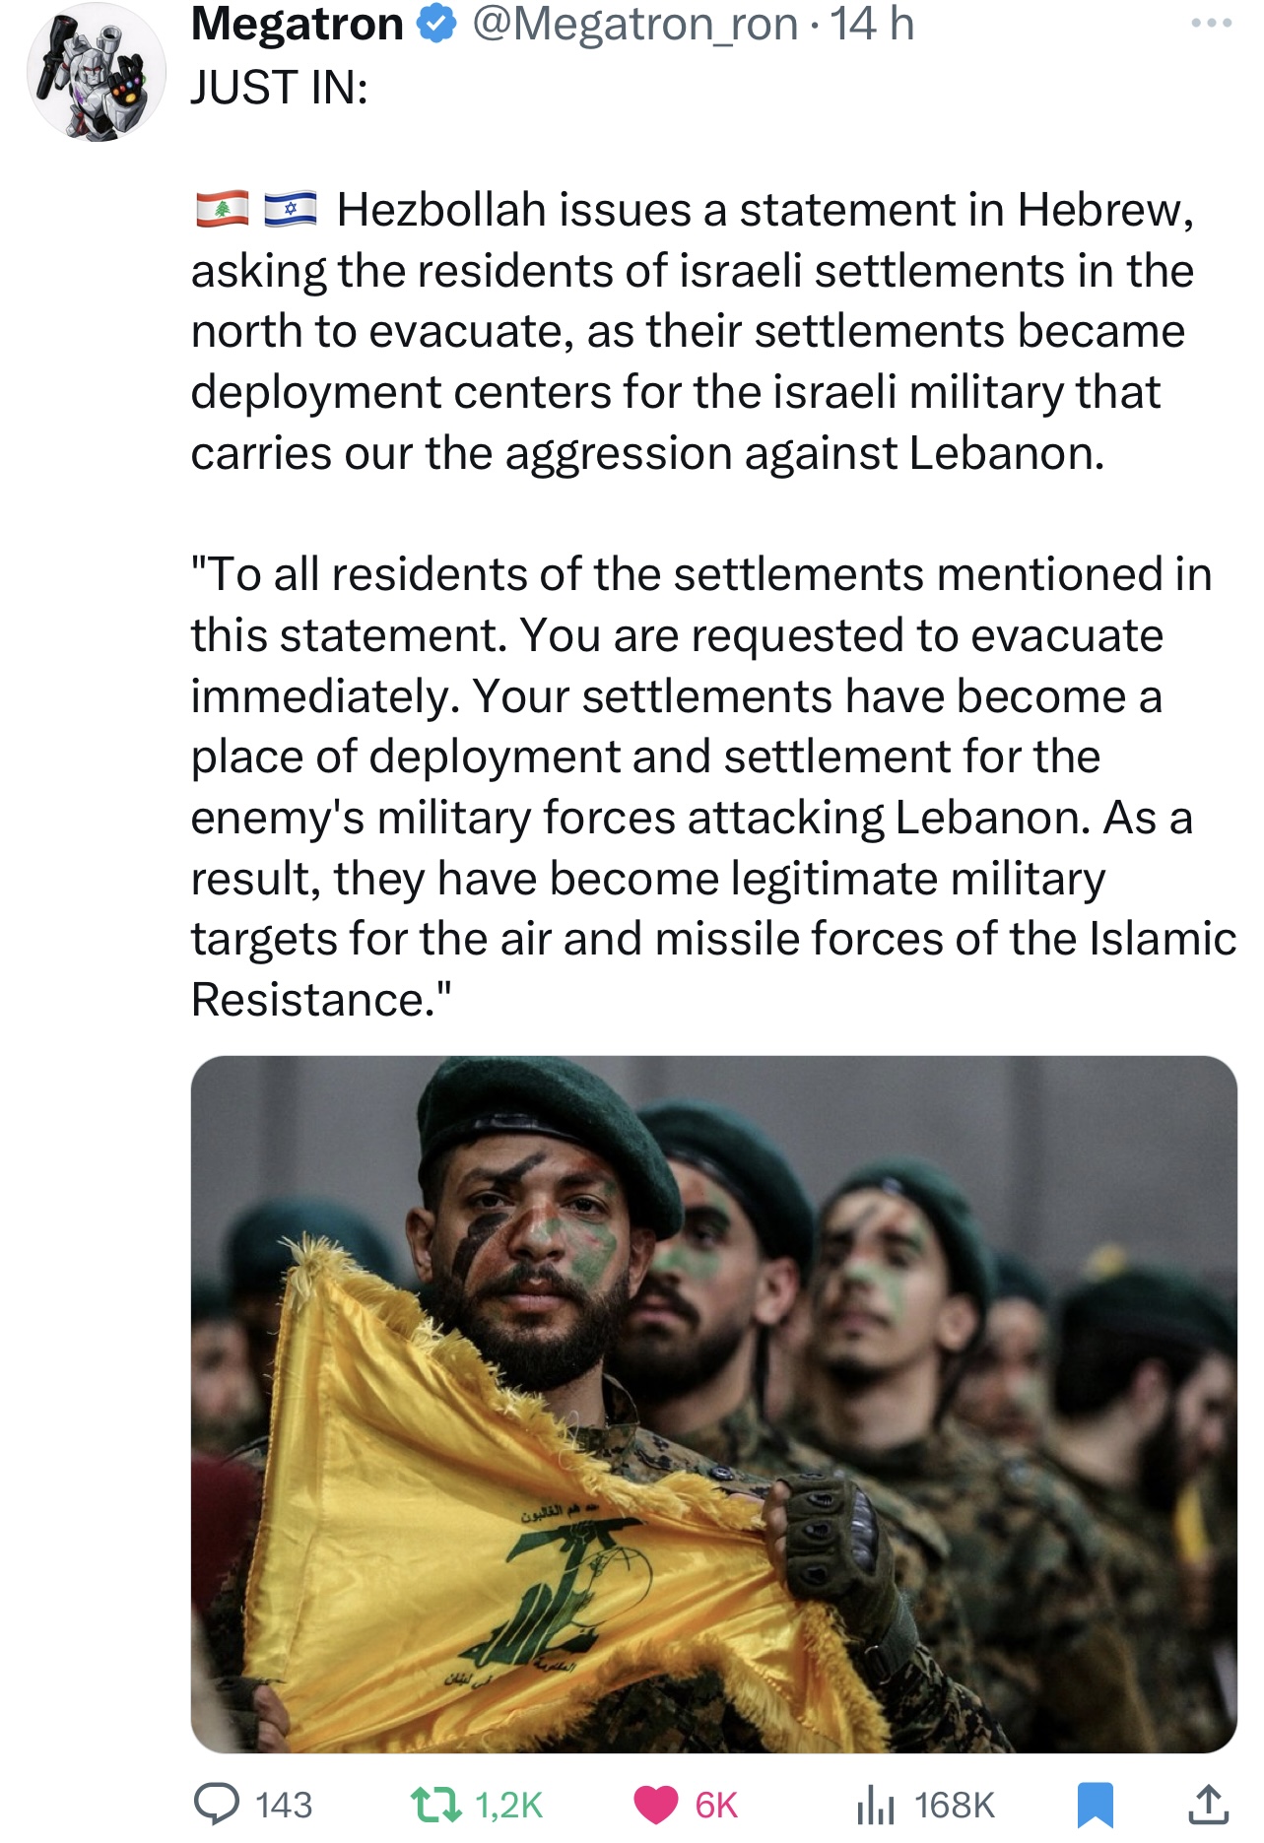
Task: Open the three-dot more options menu
Action: click(1211, 23)
